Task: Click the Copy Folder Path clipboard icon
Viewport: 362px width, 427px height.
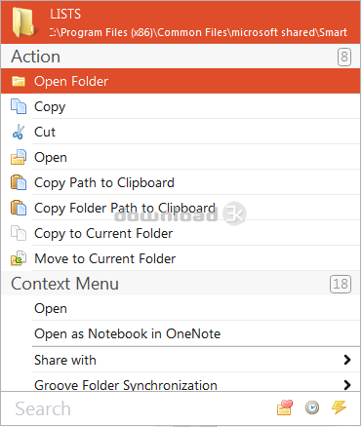Action: pos(19,208)
